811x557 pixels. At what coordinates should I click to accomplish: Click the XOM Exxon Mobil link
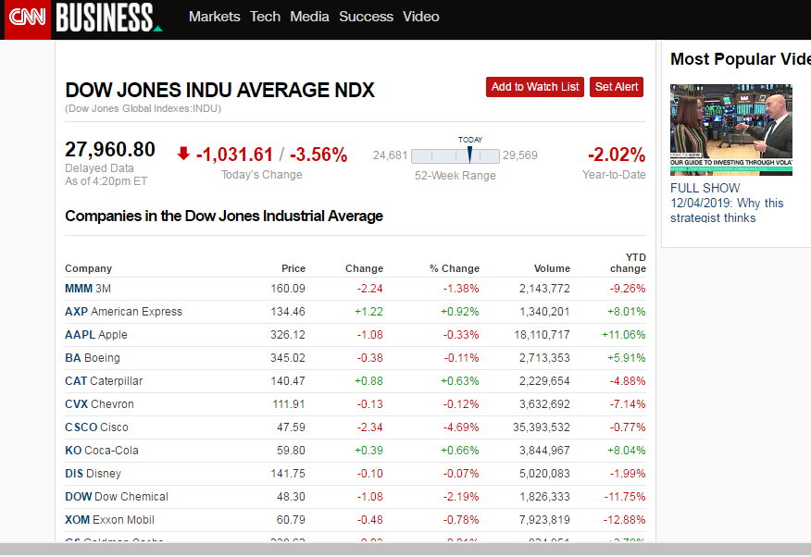pos(109,520)
